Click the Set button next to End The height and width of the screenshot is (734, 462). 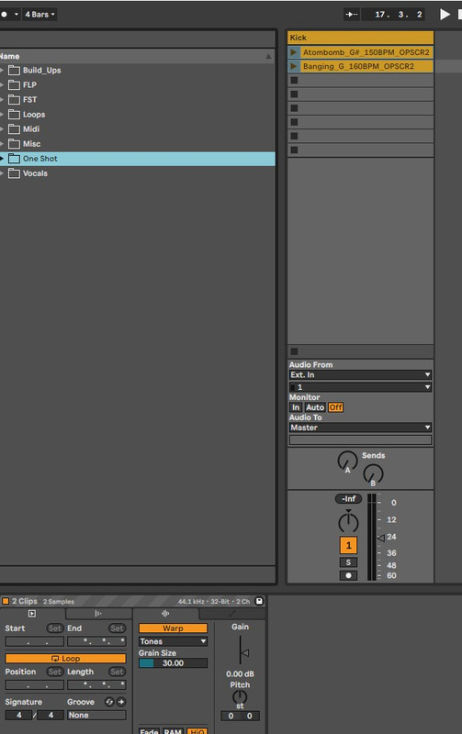(x=118, y=628)
